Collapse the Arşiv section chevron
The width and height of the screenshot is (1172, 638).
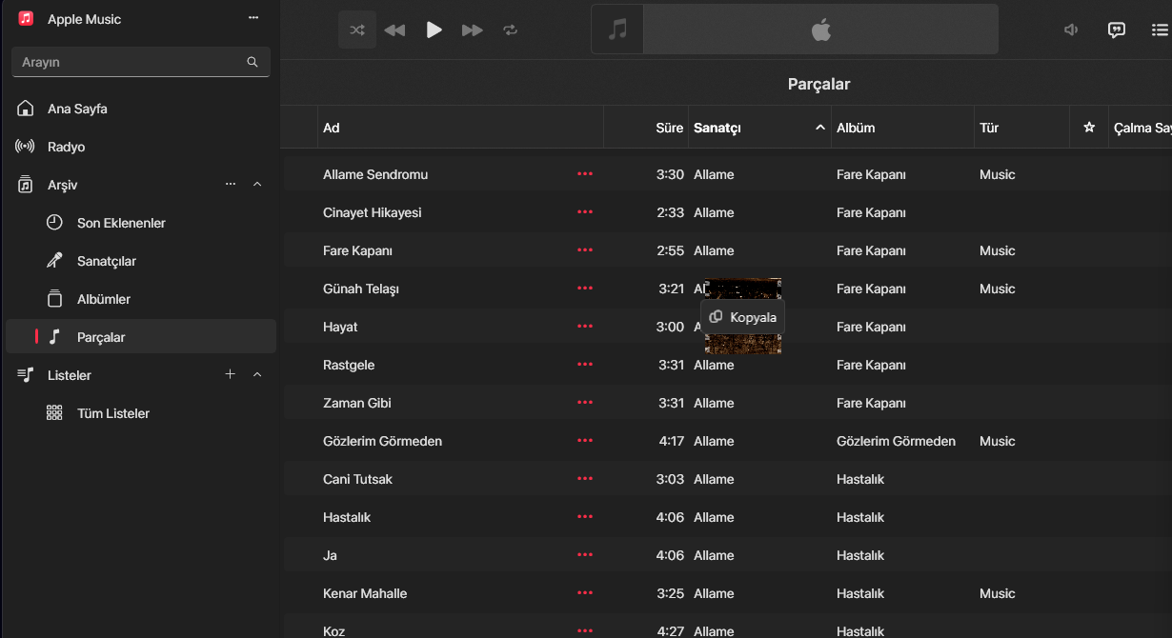coord(257,185)
